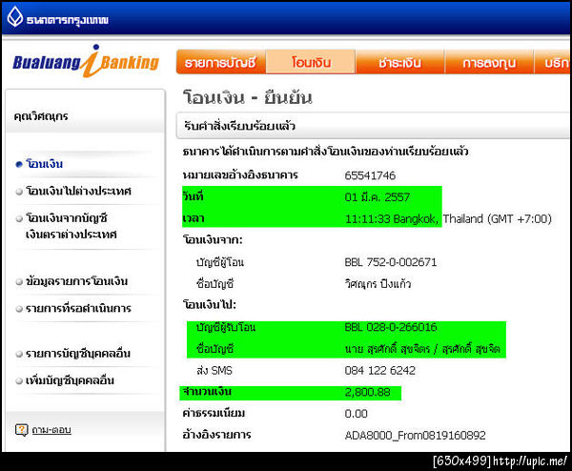The image size is (572, 471).
Task: Click the ธนาคารกรุงเทพ header text
Action: click(x=68, y=20)
